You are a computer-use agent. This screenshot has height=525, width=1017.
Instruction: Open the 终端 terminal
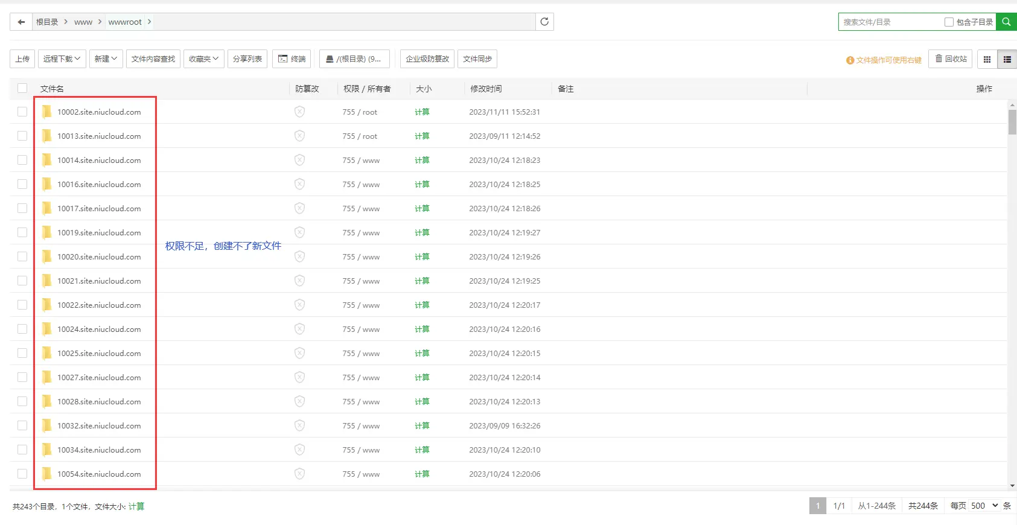292,59
